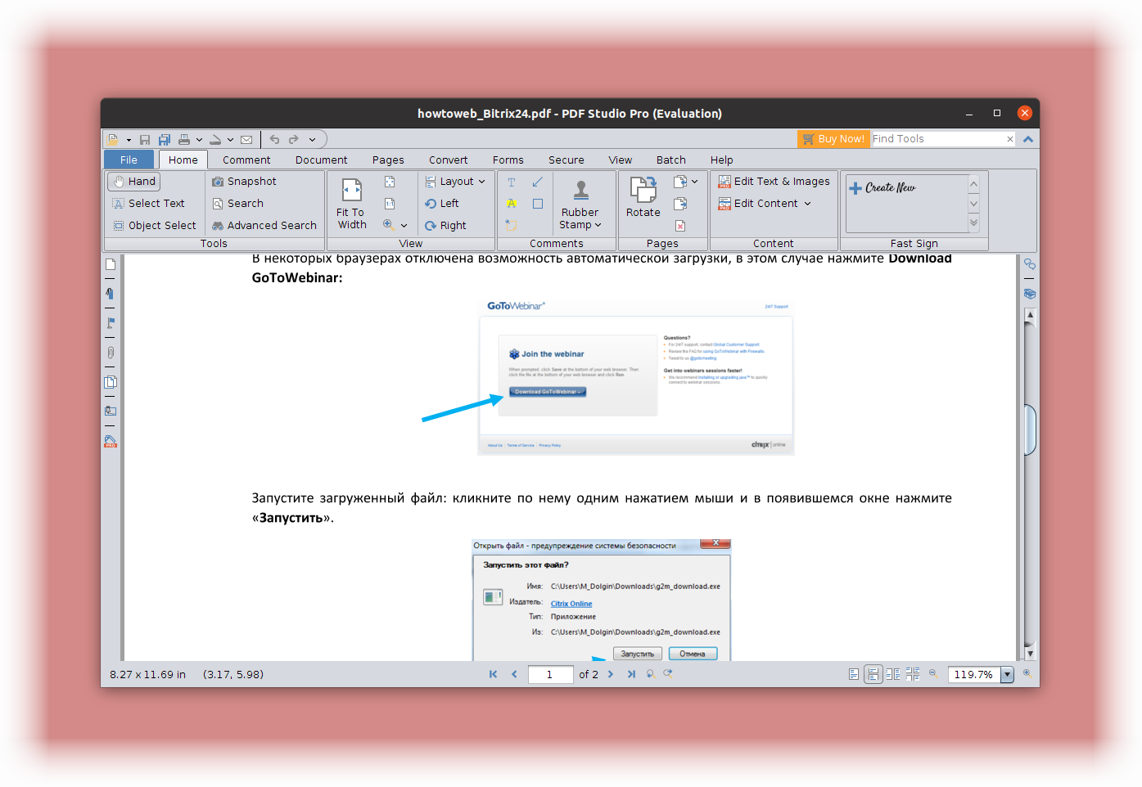1142x787 pixels.
Task: Enable single page layout
Action: coord(854,674)
